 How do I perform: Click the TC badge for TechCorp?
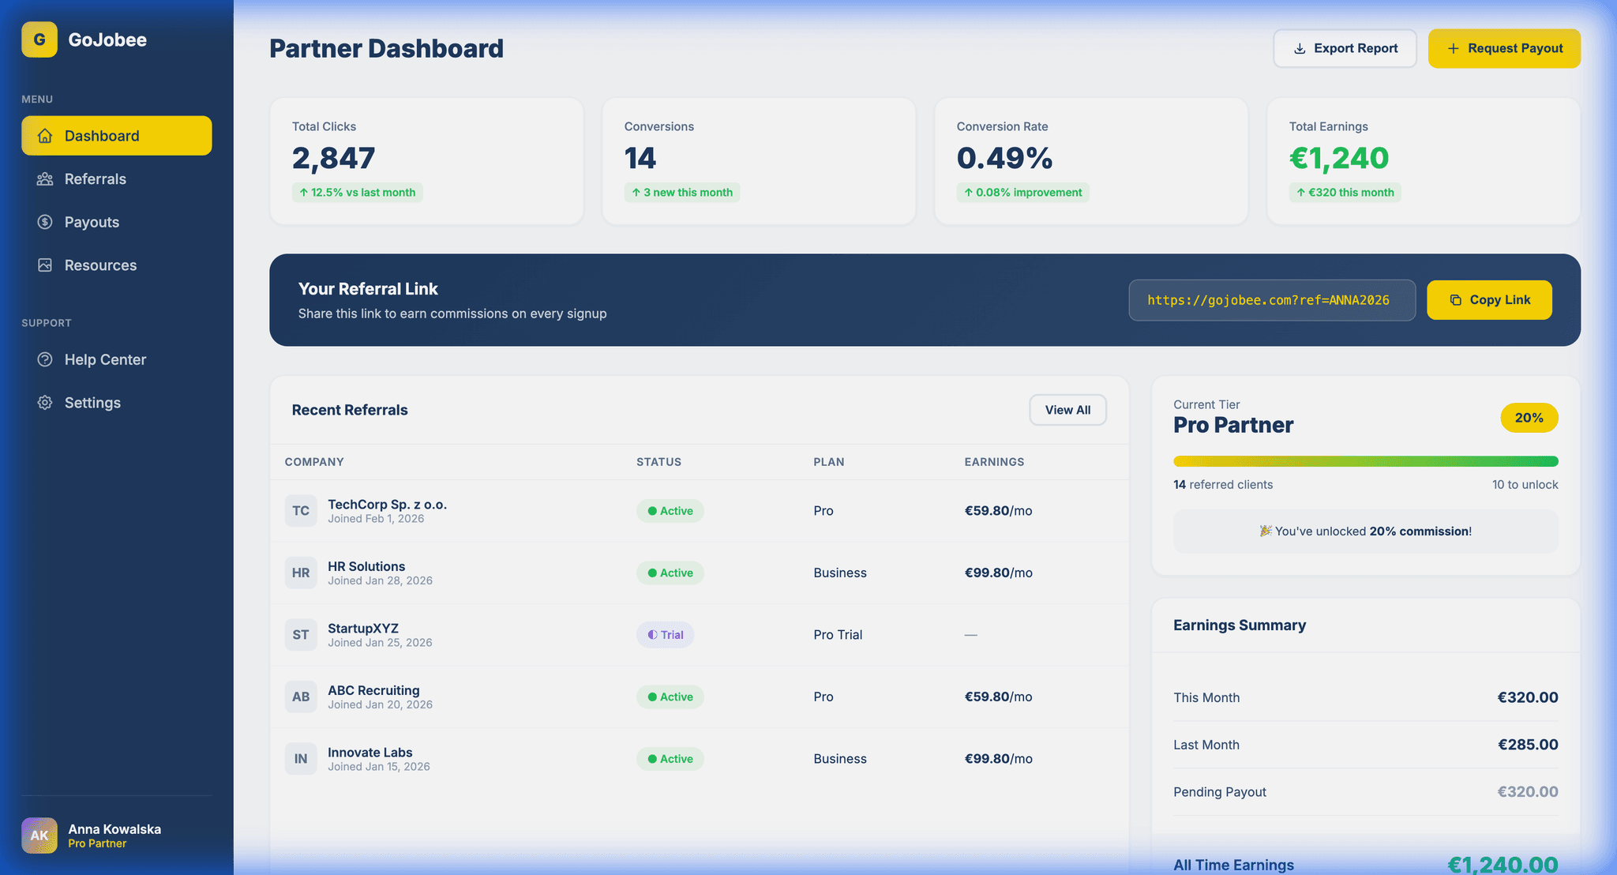[x=301, y=511]
